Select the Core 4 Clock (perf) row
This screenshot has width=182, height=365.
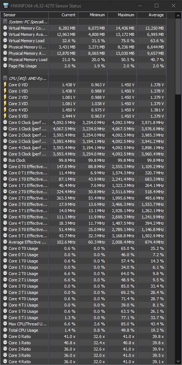[84, 148]
